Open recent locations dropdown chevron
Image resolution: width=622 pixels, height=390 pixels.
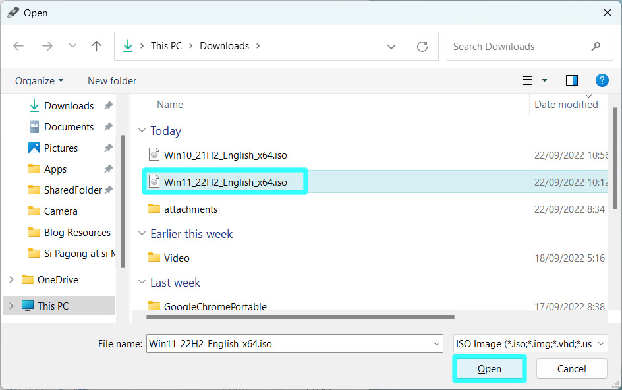point(72,46)
